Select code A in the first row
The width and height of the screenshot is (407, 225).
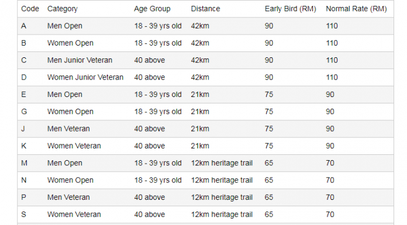23,26
